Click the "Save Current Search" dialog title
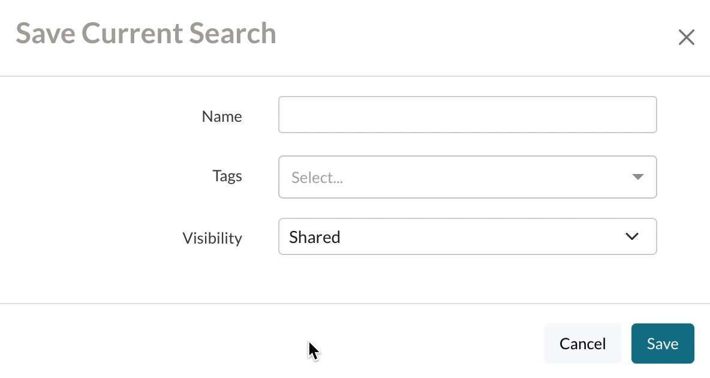This screenshot has width=710, height=378. click(146, 33)
